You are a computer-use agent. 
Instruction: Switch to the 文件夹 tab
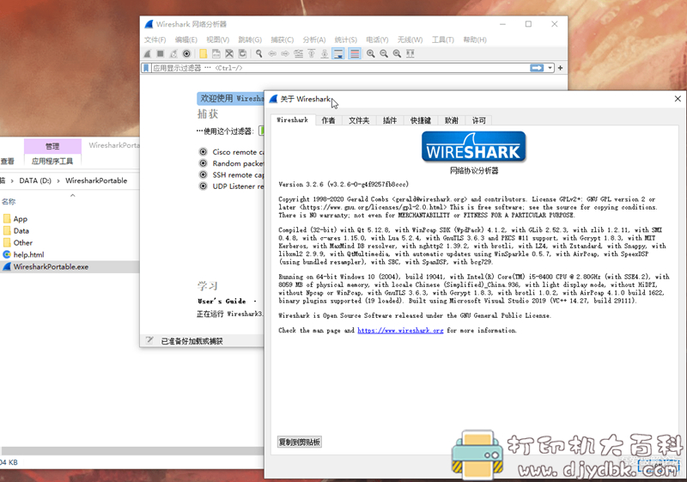[359, 120]
